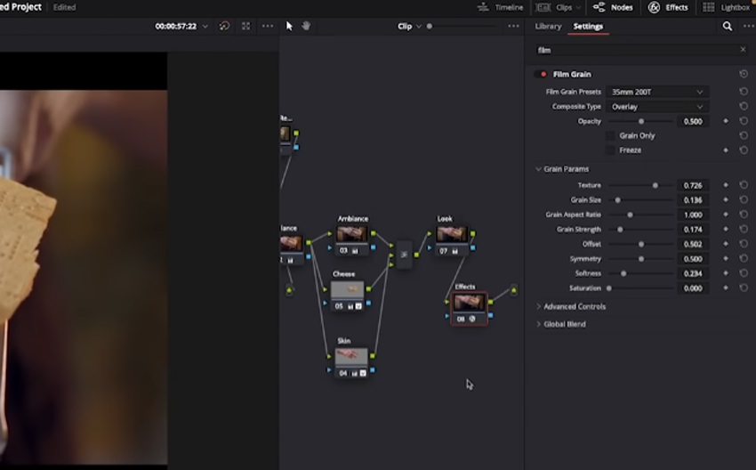Image resolution: width=756 pixels, height=470 pixels.
Task: Reset the Grain Size parameter
Action: [x=744, y=199]
